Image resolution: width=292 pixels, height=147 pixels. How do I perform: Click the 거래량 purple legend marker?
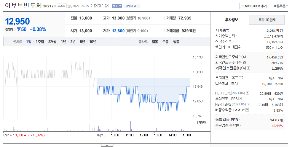[x=197, y=122]
